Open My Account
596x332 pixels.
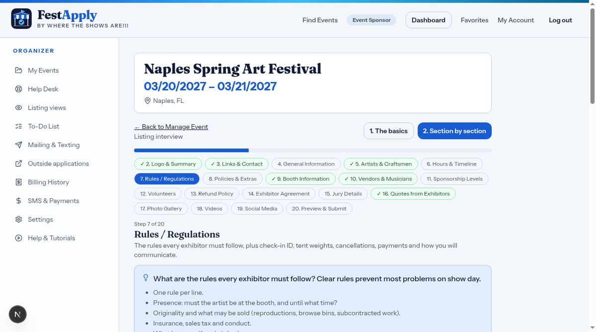pyautogui.click(x=516, y=20)
